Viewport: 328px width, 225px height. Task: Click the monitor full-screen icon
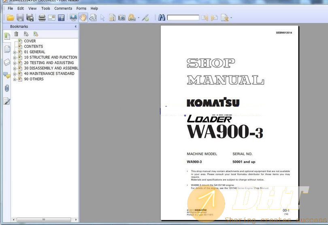click(73, 18)
